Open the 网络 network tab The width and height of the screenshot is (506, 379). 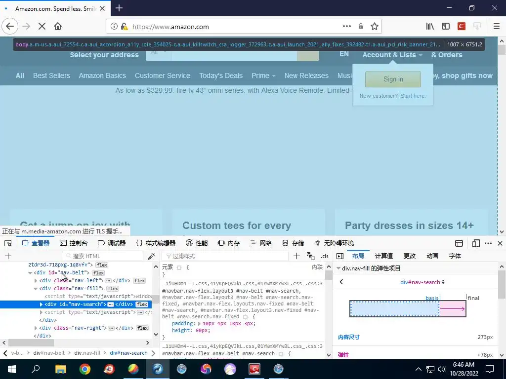click(261, 243)
